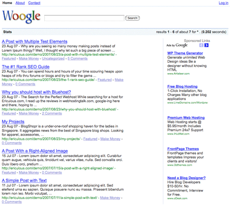Open the Home menu item
This screenshot has height=207, width=230.
click(7, 3)
